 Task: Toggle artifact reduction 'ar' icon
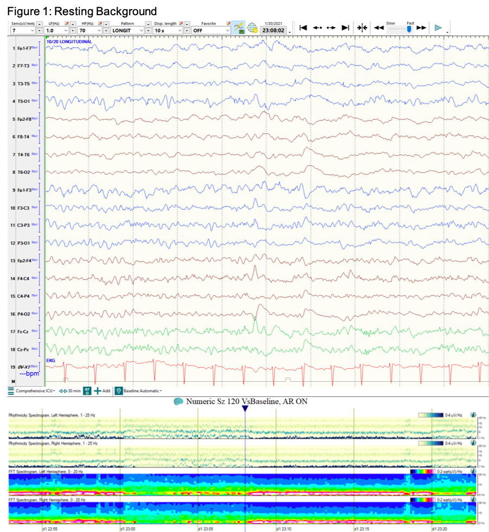click(x=87, y=390)
